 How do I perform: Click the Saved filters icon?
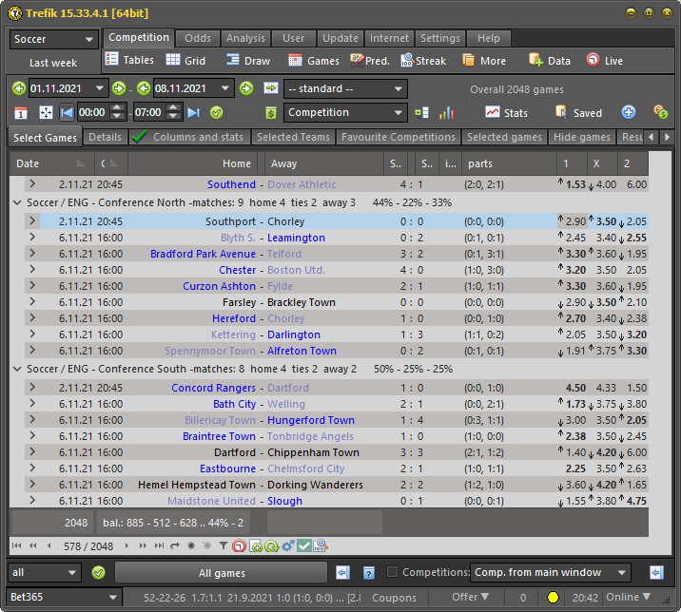click(578, 112)
